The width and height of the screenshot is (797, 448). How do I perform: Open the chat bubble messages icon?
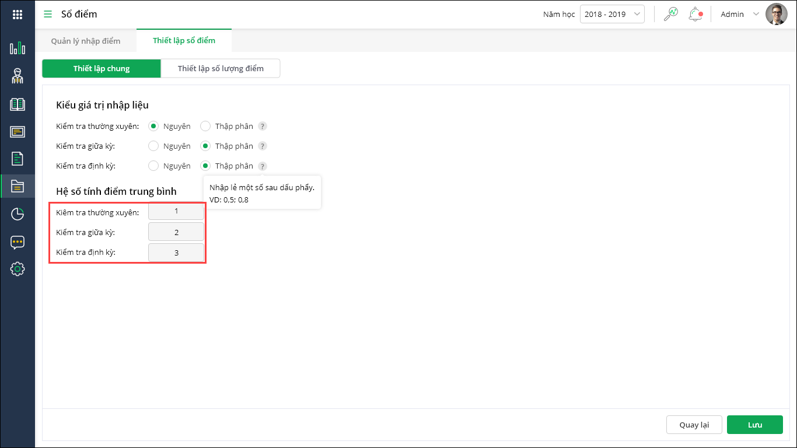pos(18,242)
